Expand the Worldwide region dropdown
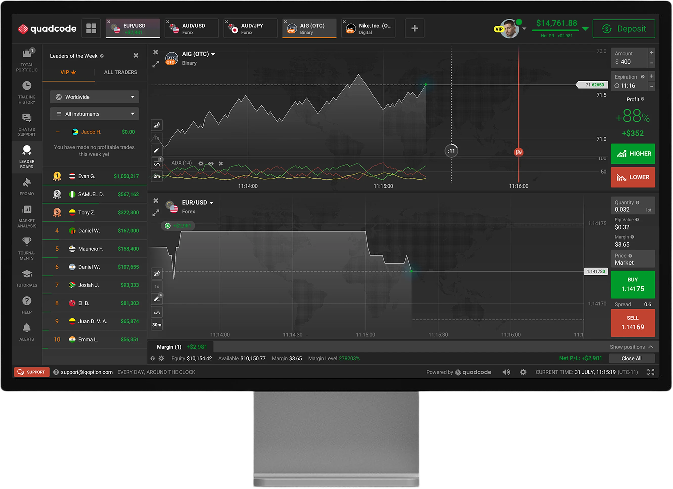The width and height of the screenshot is (673, 489). tap(94, 97)
